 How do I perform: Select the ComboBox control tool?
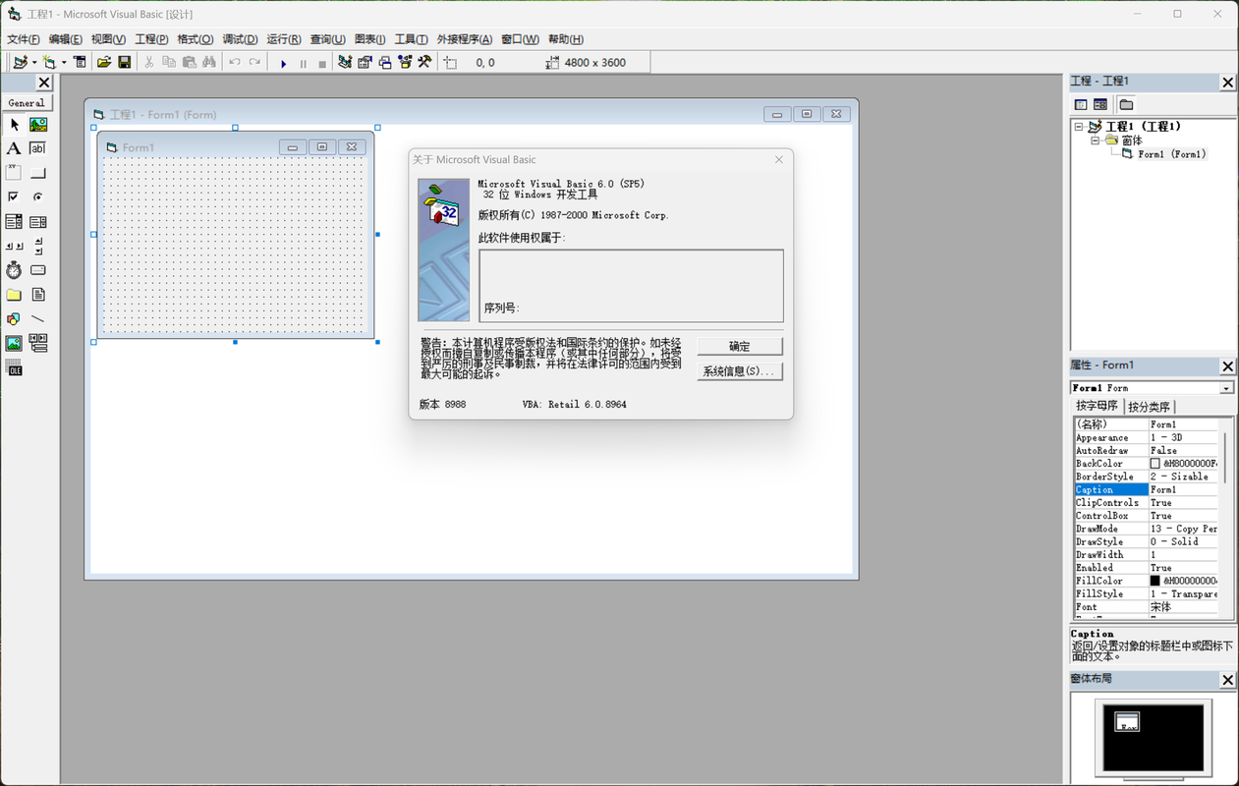14,222
